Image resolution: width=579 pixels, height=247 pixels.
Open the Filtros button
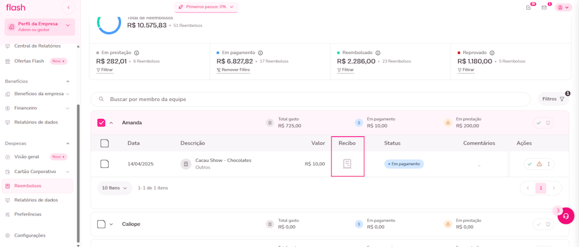pyautogui.click(x=553, y=99)
